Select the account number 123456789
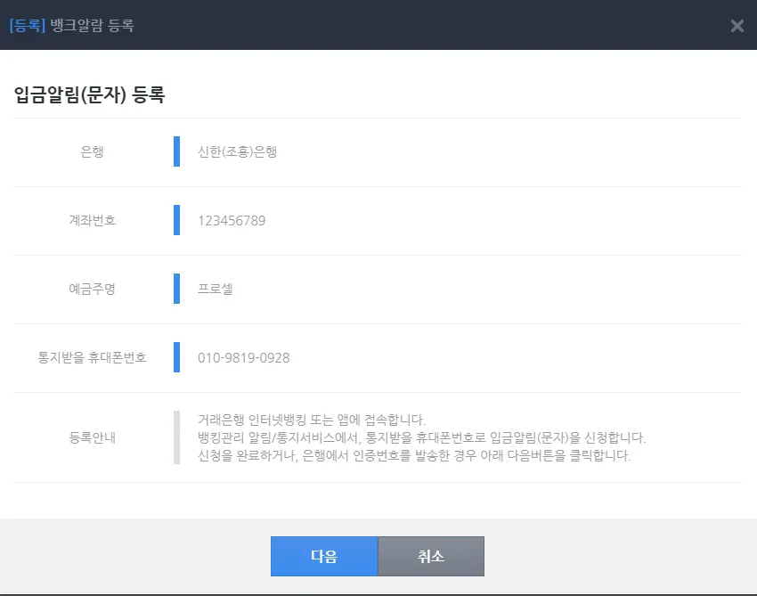The height and width of the screenshot is (596, 757). coord(232,220)
